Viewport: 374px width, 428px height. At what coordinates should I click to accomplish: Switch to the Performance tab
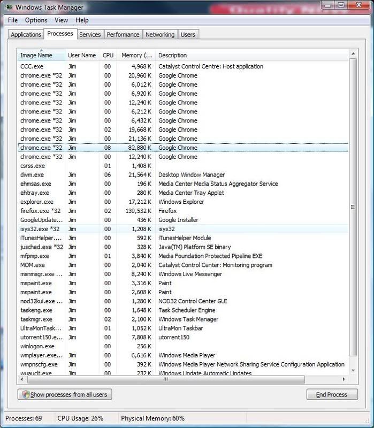(x=123, y=35)
